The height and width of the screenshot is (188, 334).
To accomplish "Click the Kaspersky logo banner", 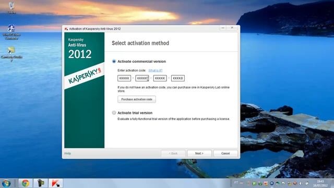I will [85, 76].
